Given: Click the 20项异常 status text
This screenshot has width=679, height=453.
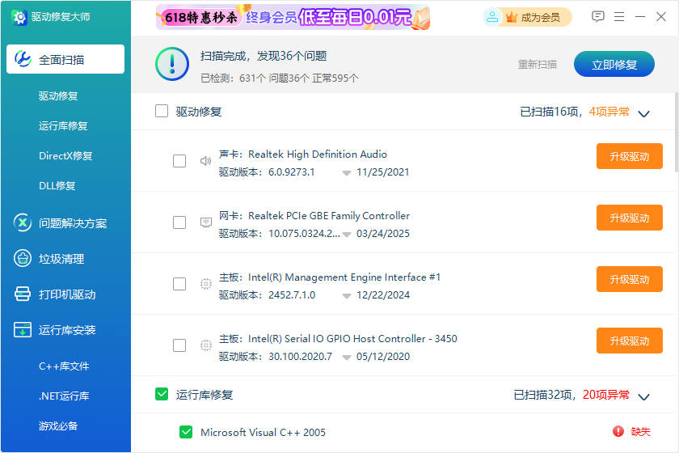Looking at the screenshot, I should [x=605, y=395].
